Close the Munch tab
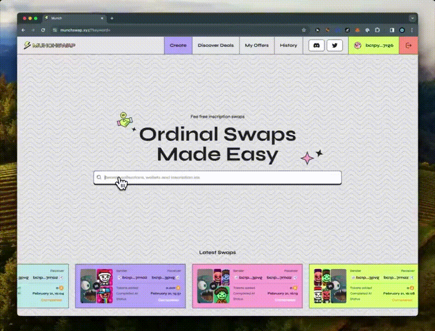The height and width of the screenshot is (331, 435). [102, 18]
